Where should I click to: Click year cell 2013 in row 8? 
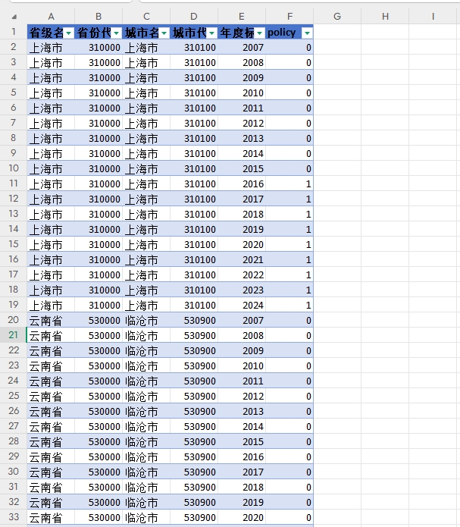tap(242, 139)
